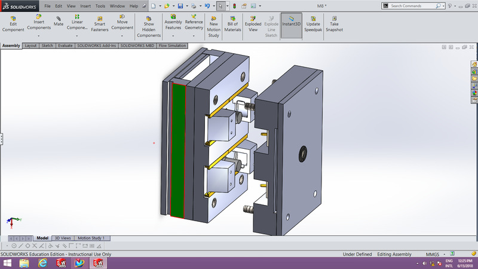478x269 pixels.
Task: Switch to the 3D Views tab
Action: click(63, 238)
